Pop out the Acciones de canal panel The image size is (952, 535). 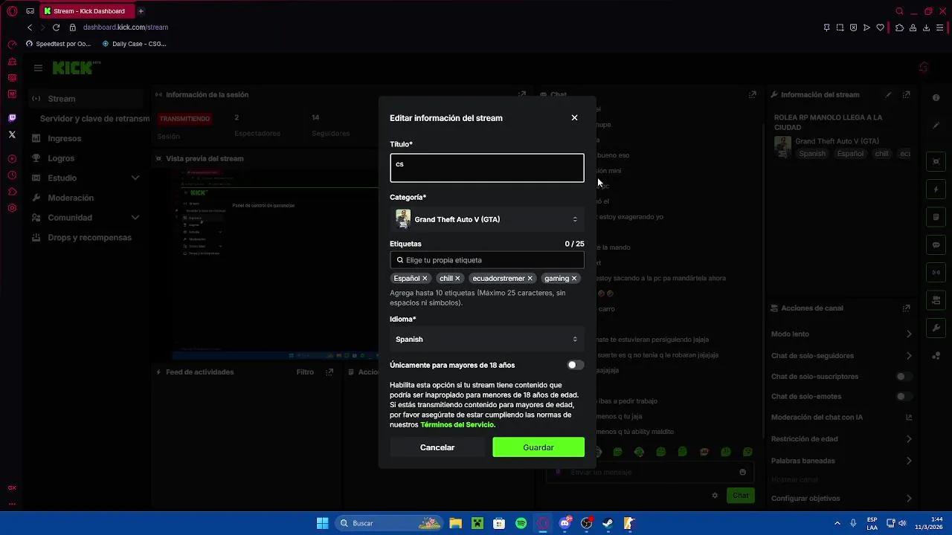point(906,308)
